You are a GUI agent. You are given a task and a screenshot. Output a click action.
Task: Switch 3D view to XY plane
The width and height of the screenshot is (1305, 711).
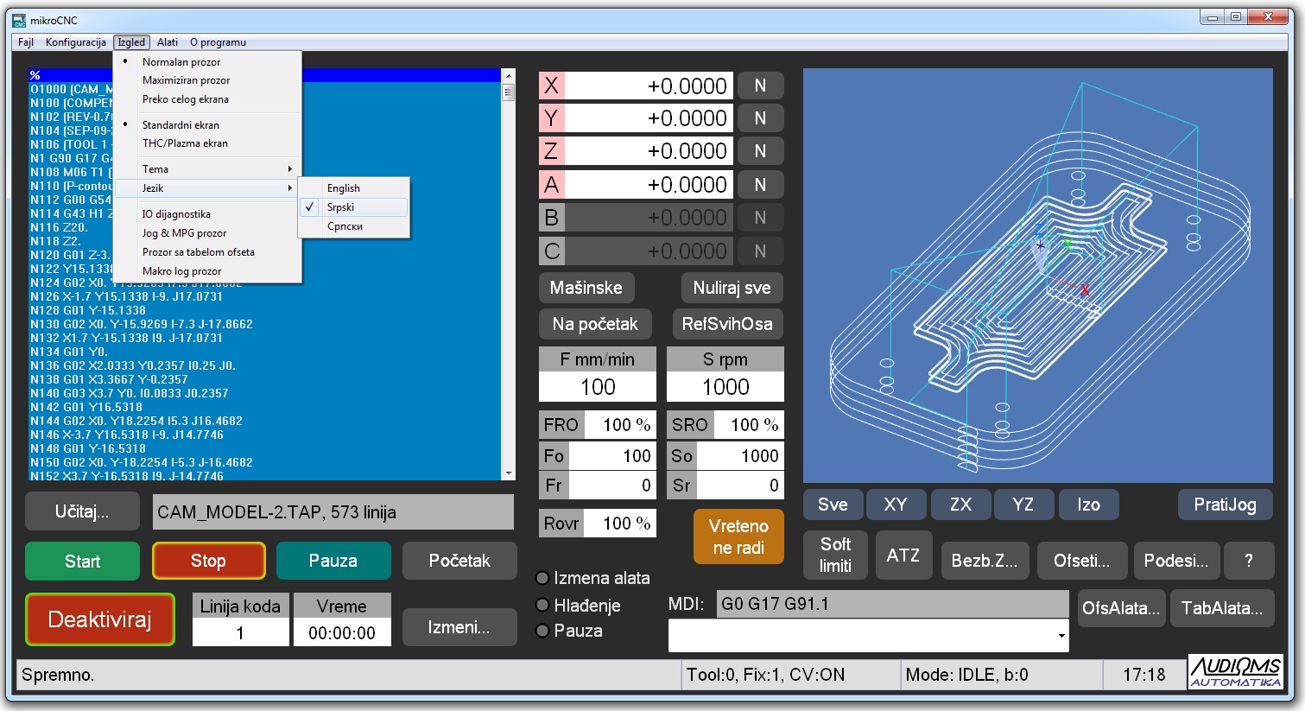(x=895, y=505)
